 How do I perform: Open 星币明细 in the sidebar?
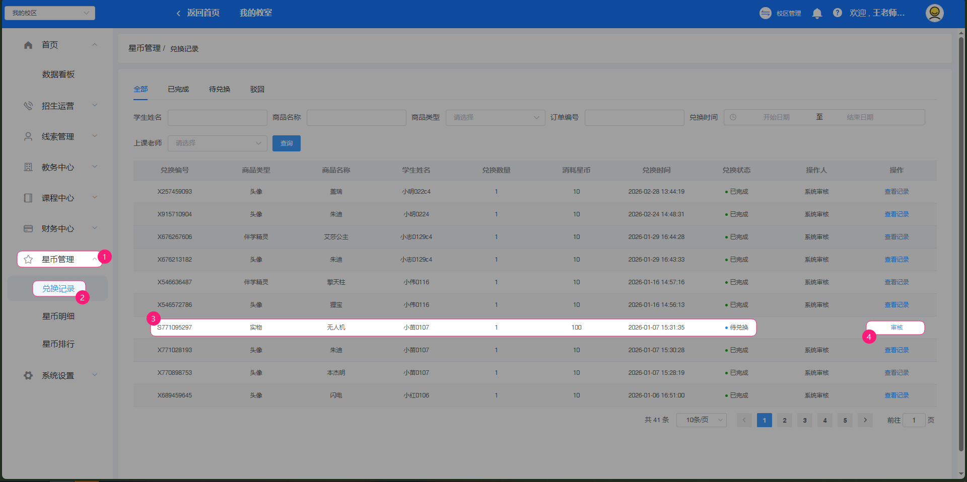pos(58,316)
